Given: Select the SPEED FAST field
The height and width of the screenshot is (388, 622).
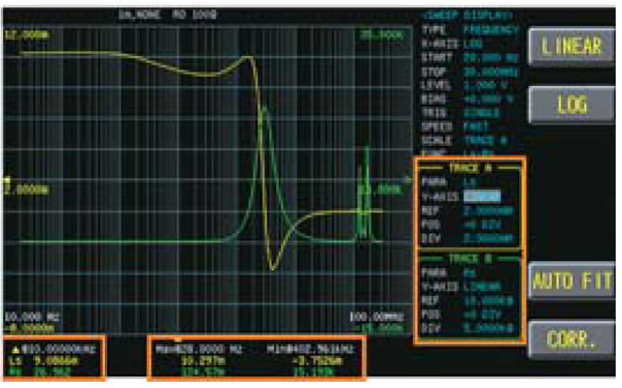Looking at the screenshot, I should coord(477,127).
